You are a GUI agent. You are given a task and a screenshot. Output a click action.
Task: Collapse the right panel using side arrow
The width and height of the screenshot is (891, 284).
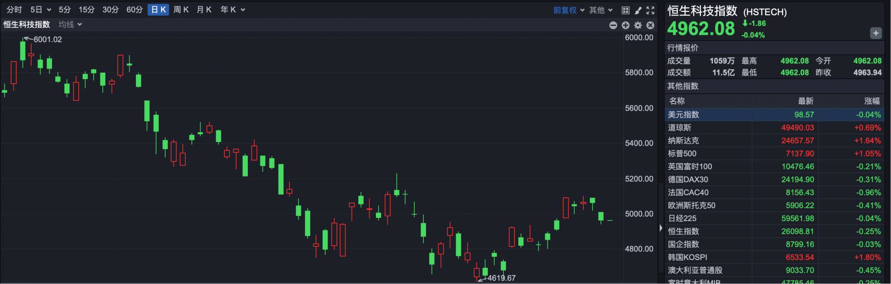661,228
